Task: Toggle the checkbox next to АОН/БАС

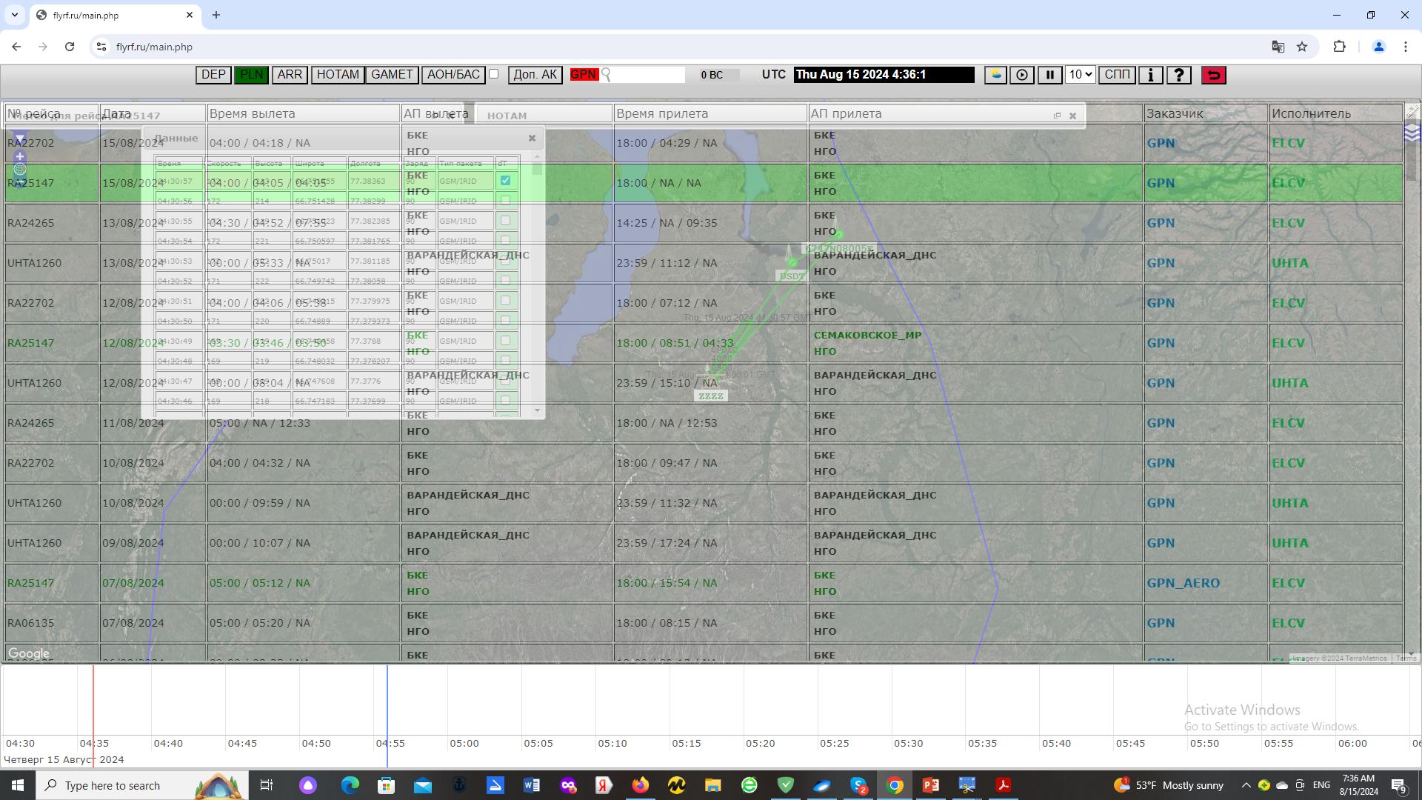Action: click(494, 74)
